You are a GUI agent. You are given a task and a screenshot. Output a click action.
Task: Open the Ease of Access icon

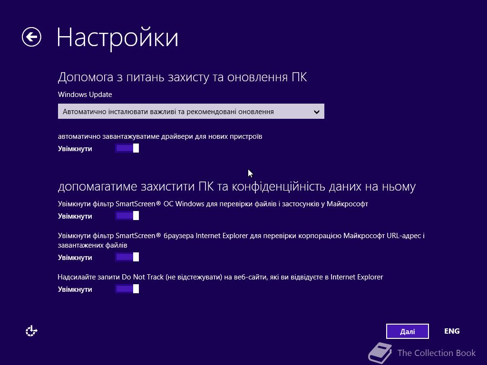point(31,331)
